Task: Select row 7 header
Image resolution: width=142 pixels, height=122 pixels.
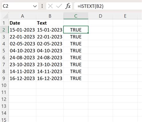Action: tap(4, 65)
